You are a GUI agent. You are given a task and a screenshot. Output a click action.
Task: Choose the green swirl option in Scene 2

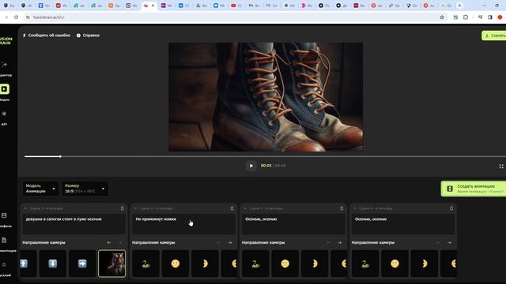click(x=145, y=263)
